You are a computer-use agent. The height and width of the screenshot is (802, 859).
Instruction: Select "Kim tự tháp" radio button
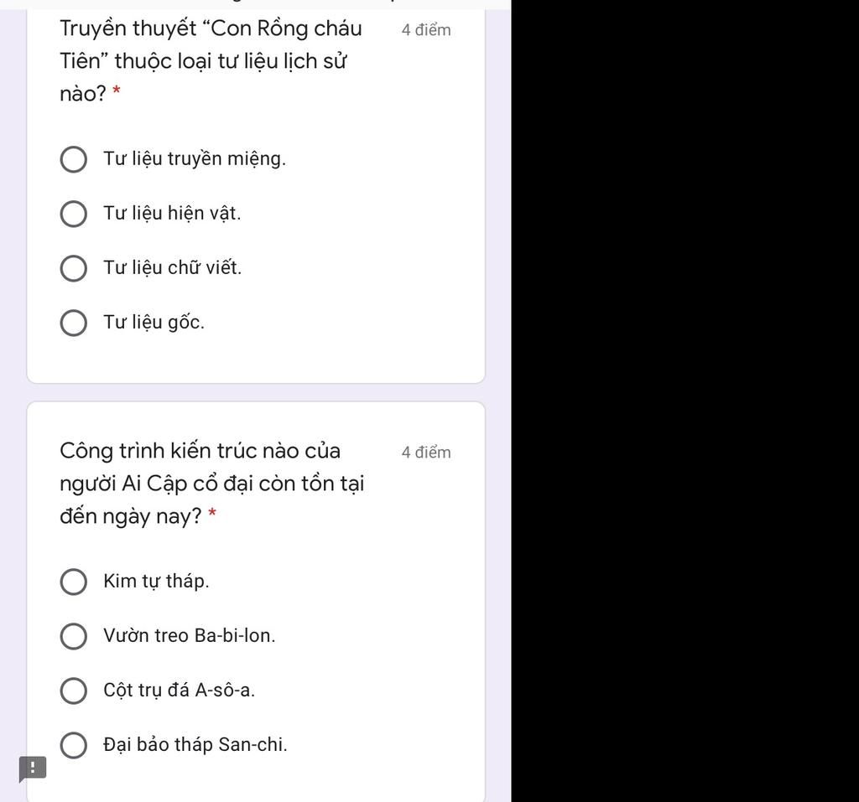coord(74,582)
